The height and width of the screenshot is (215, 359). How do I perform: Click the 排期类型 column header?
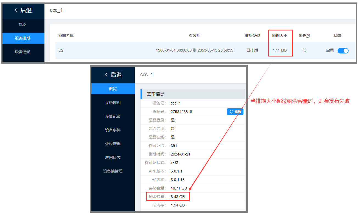(252, 36)
